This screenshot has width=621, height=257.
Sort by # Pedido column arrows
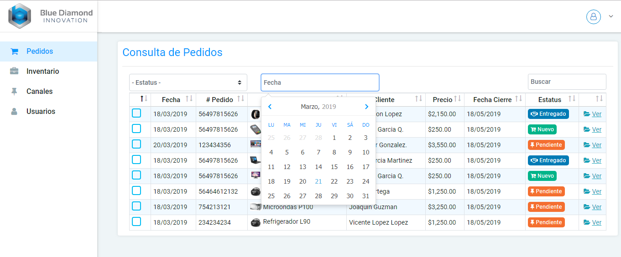(240, 99)
